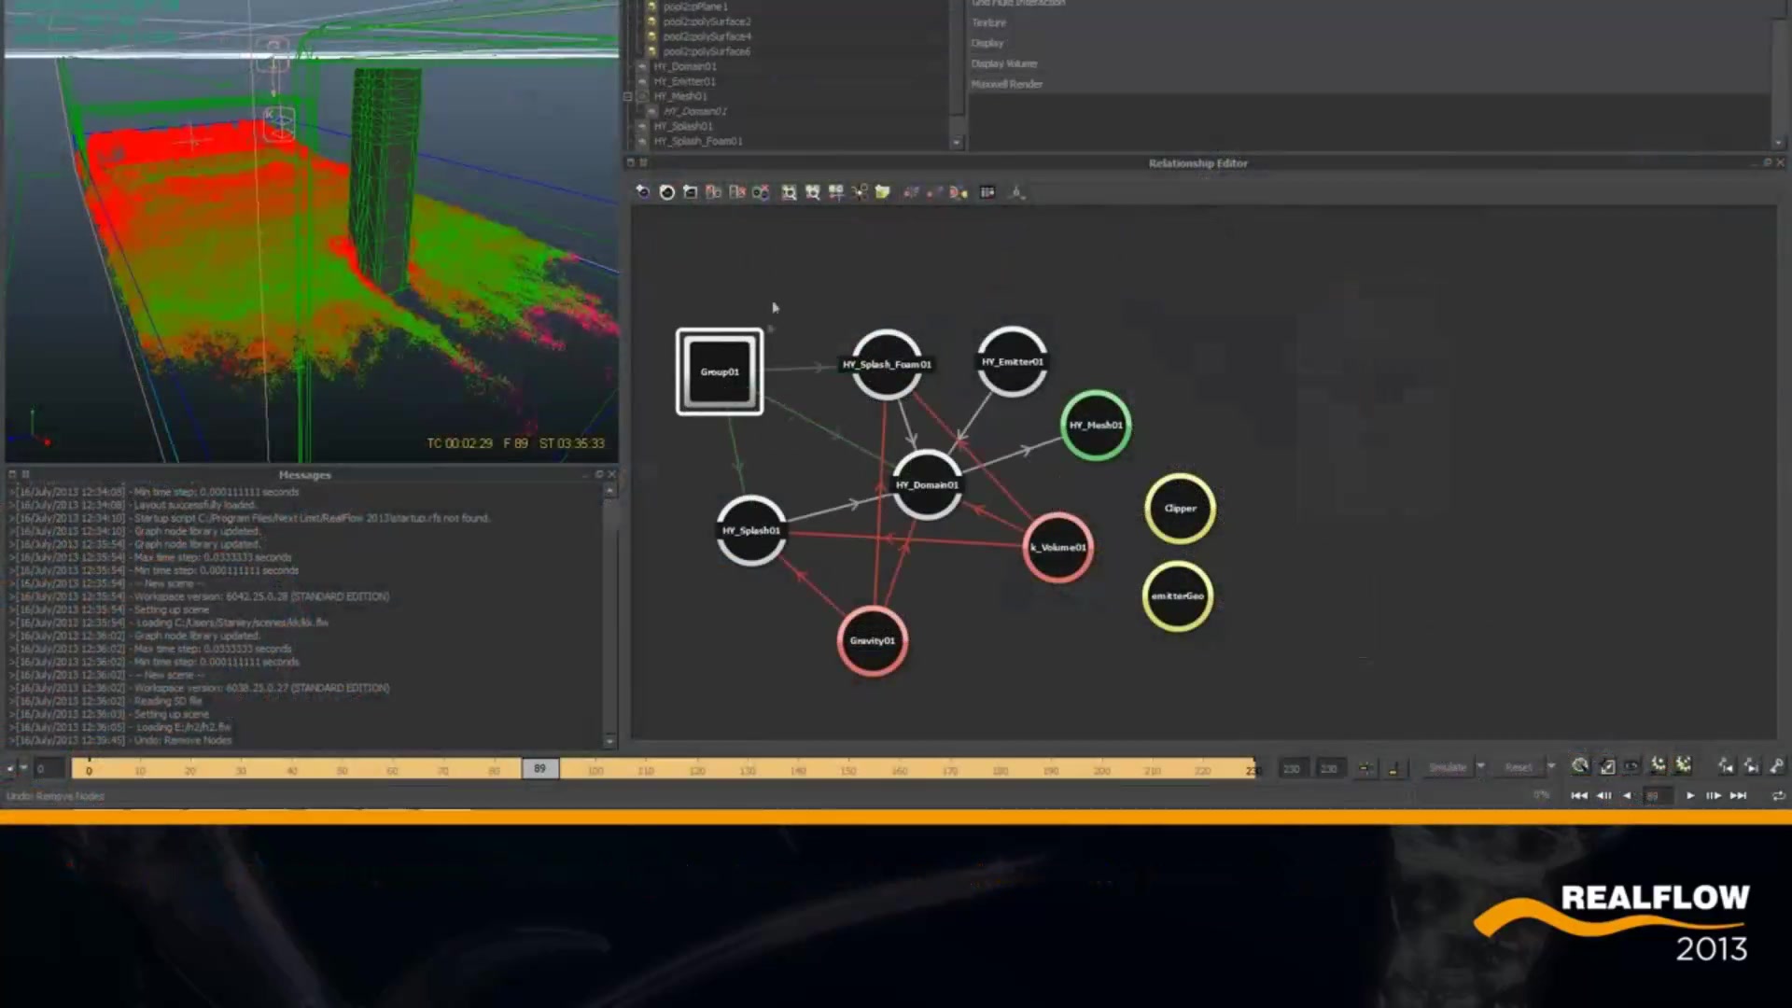Click the Simulate button
Viewport: 1792px width, 1008px height.
[1447, 767]
